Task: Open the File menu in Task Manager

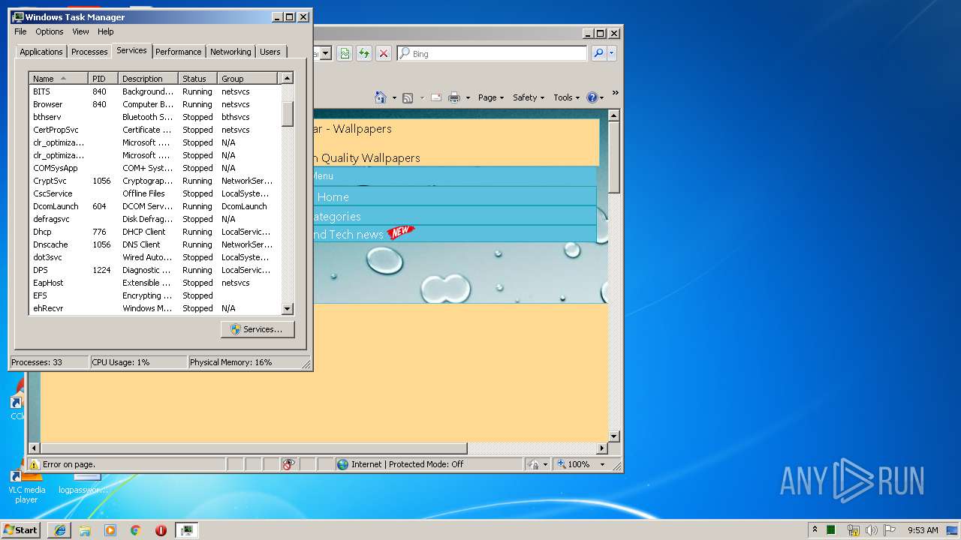Action: tap(20, 31)
